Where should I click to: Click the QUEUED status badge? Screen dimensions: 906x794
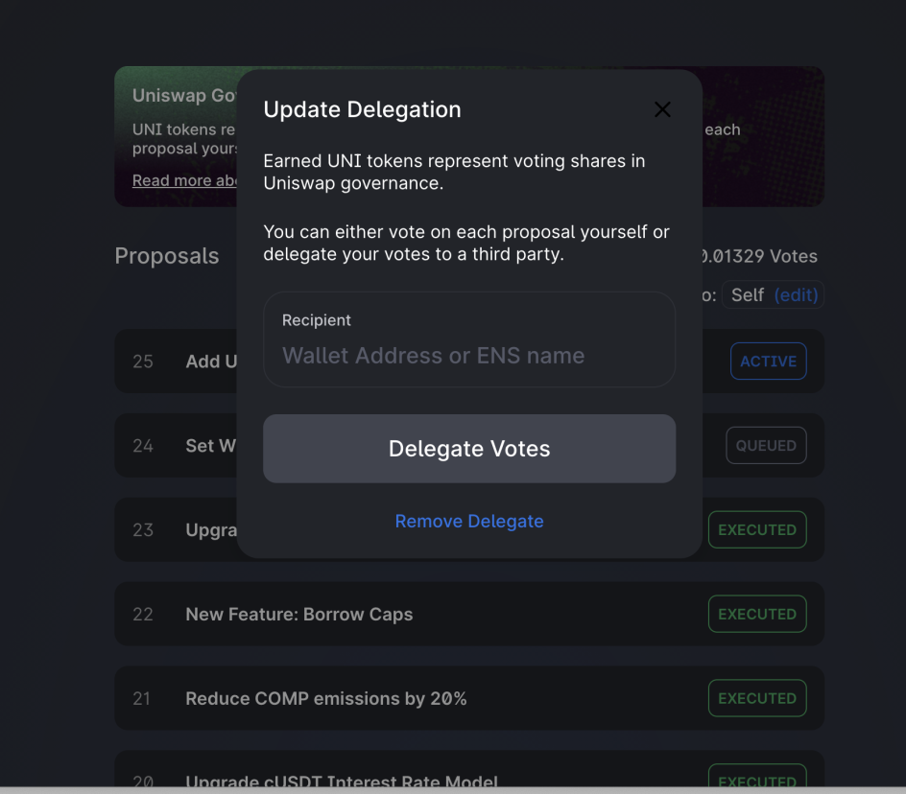(x=766, y=446)
